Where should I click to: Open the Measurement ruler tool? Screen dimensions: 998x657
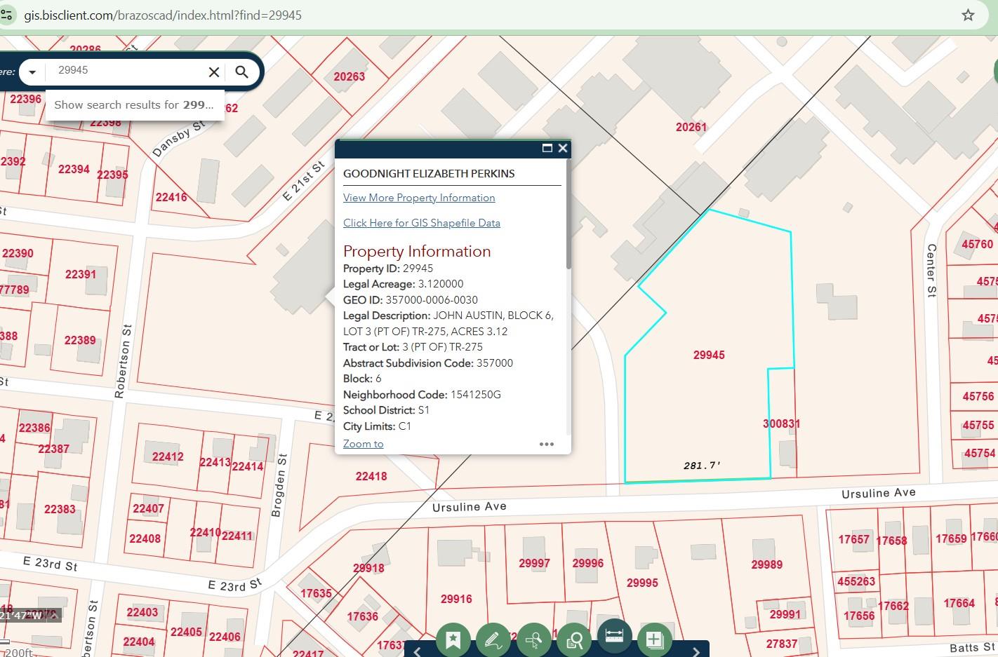pyautogui.click(x=614, y=635)
